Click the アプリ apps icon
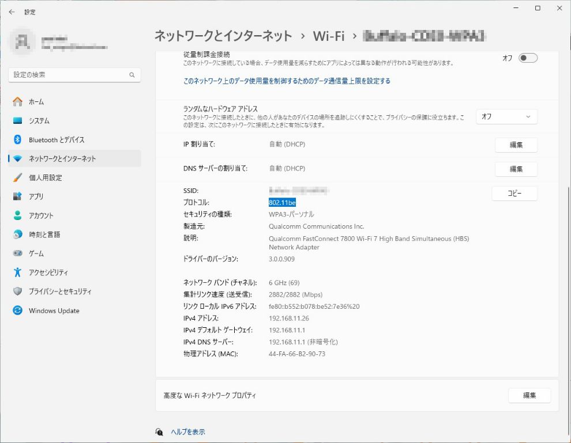 click(17, 196)
